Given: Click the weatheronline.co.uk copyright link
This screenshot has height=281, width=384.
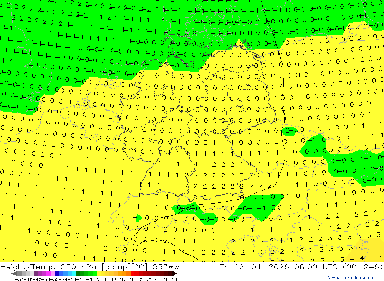Looking at the screenshot, I should click(x=352, y=277).
